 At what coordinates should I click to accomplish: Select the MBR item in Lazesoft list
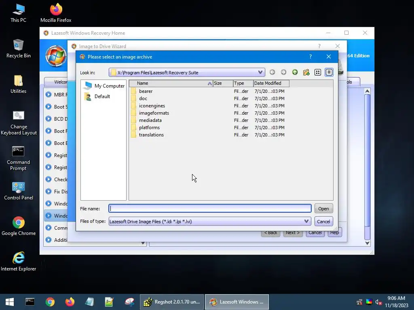(56, 94)
